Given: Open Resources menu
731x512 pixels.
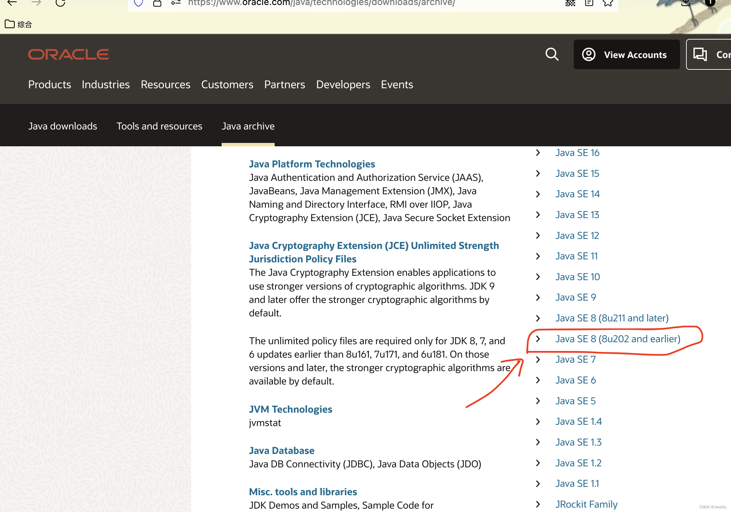Looking at the screenshot, I should [166, 85].
